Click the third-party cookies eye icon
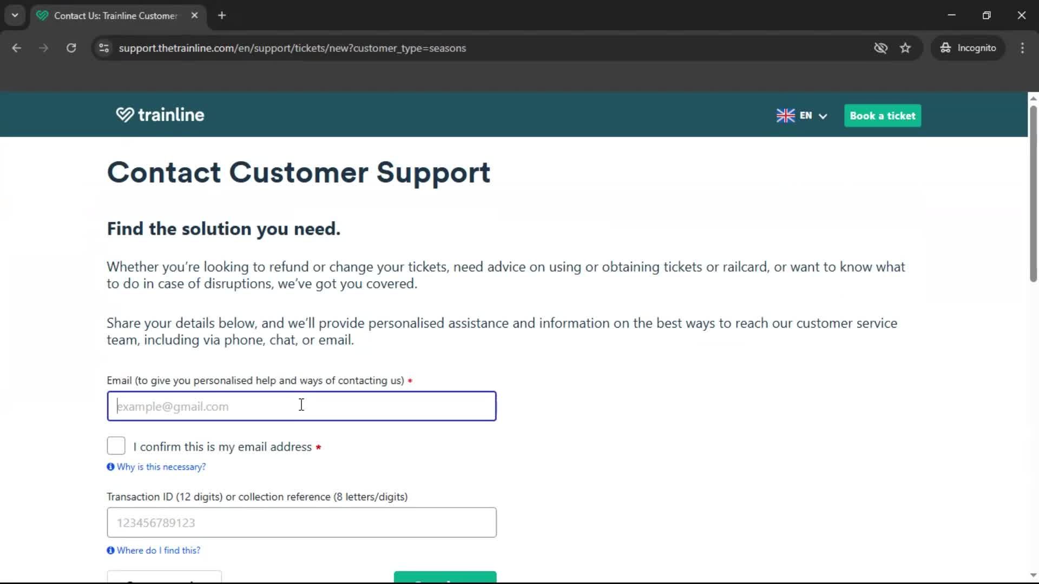Screen dimensions: 1039x584 881,48
